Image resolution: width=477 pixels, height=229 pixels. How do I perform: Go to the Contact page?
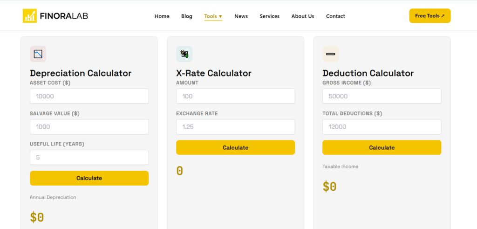pos(335,16)
